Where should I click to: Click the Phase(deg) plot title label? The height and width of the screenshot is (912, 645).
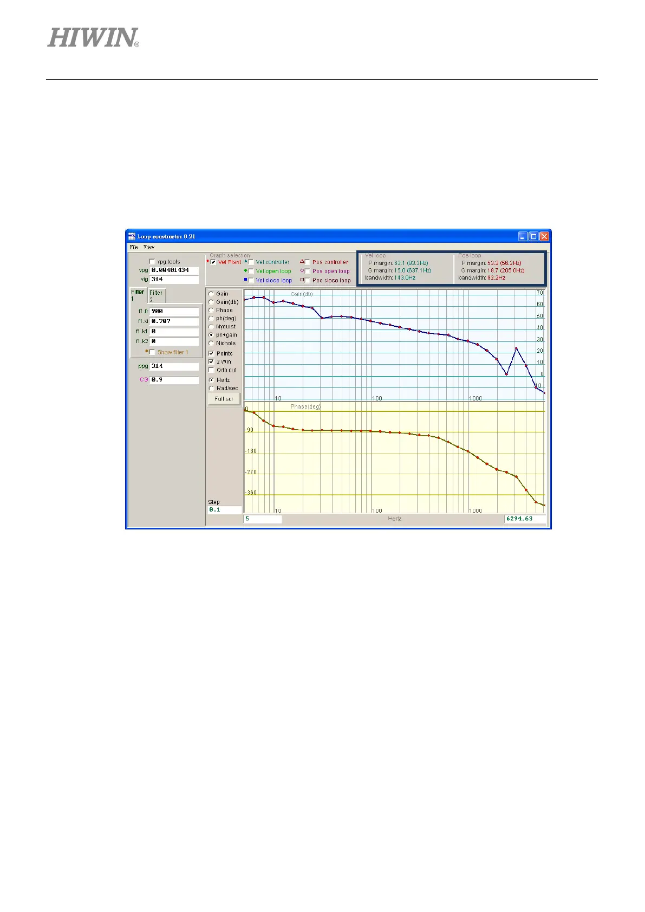(305, 407)
